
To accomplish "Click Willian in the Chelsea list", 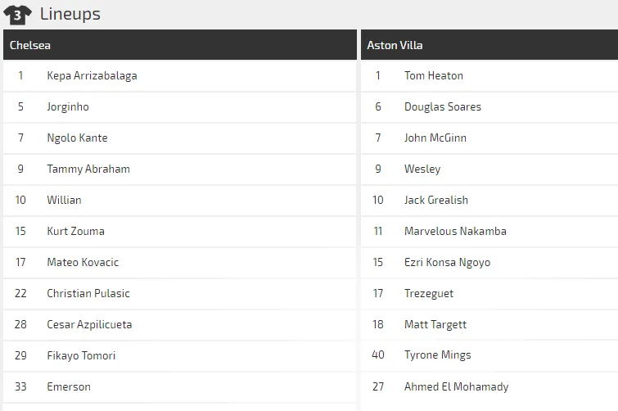I will [x=64, y=200].
